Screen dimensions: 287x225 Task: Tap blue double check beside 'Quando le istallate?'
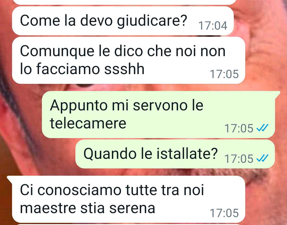pos(262,158)
